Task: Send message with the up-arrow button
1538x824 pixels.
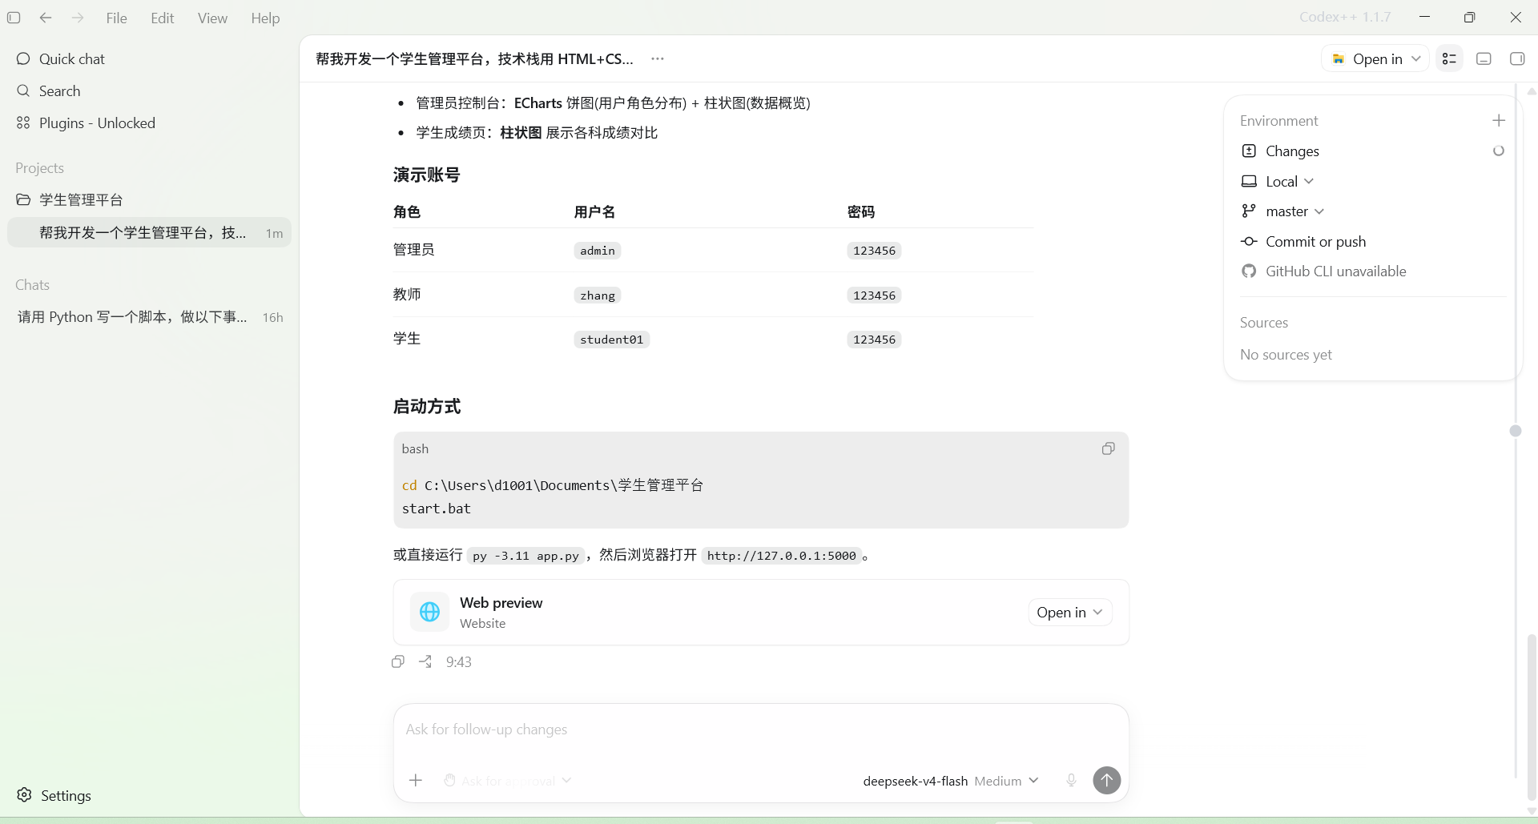Action: coord(1107,780)
